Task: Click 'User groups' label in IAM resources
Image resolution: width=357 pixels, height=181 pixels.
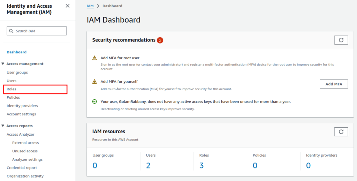Action: point(103,155)
